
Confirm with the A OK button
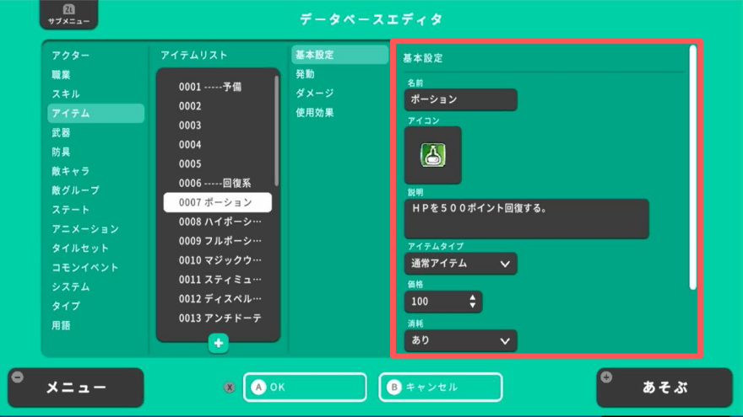305,388
